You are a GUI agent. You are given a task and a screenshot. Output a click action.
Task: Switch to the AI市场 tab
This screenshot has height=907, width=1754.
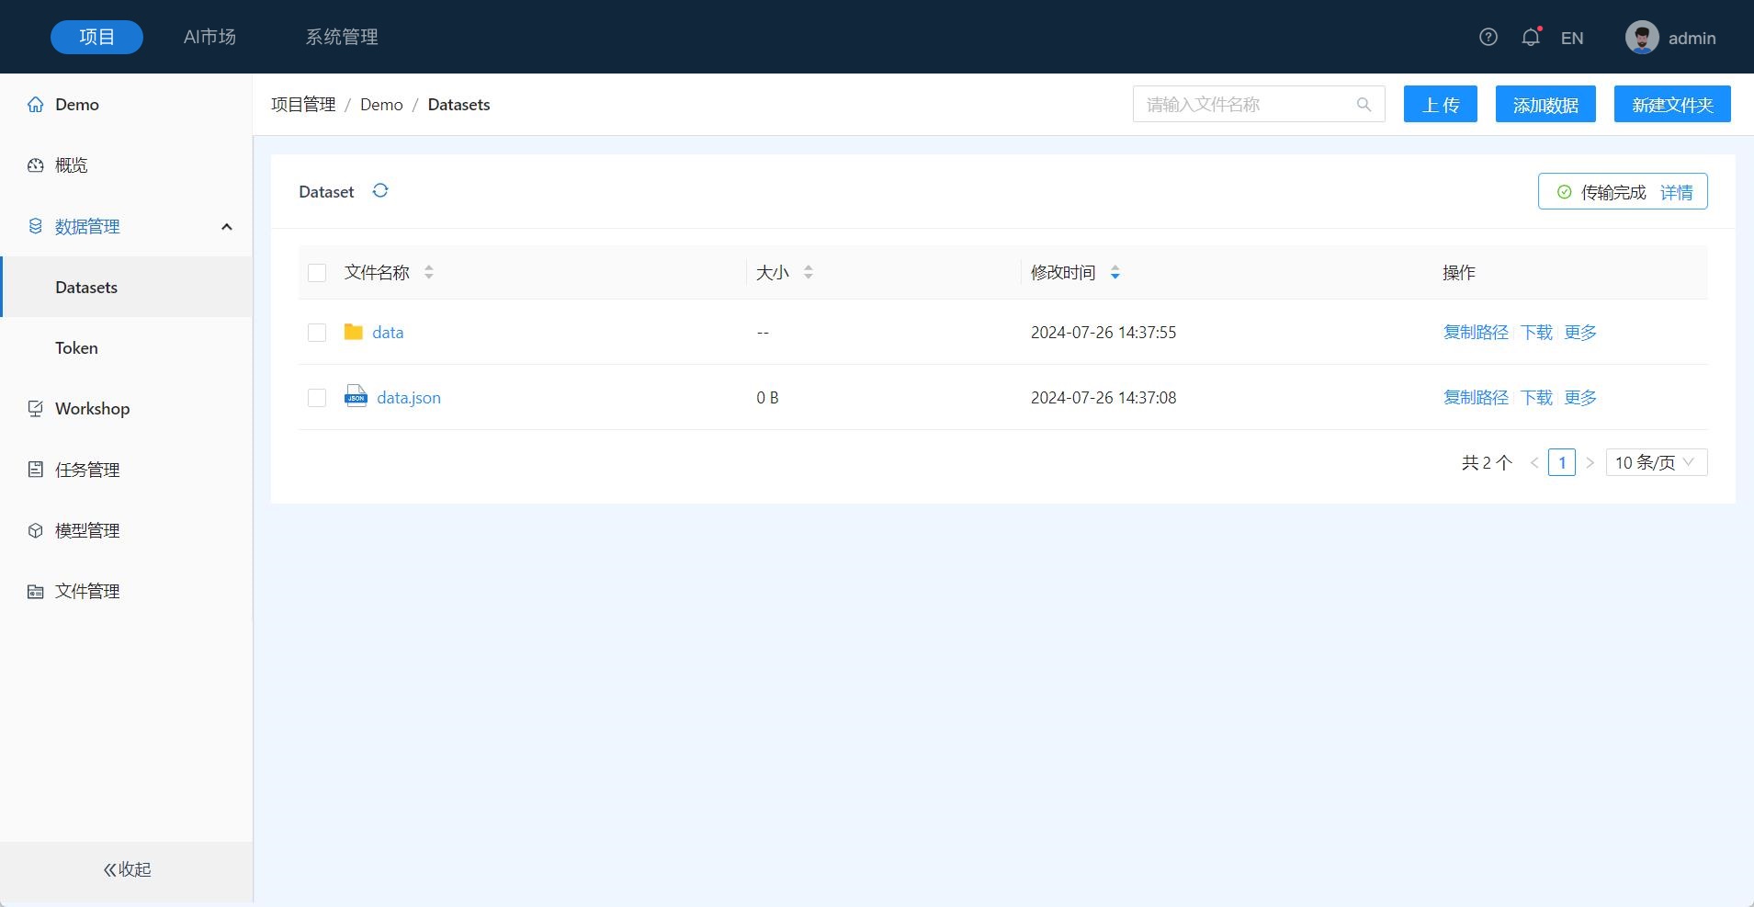coord(209,37)
